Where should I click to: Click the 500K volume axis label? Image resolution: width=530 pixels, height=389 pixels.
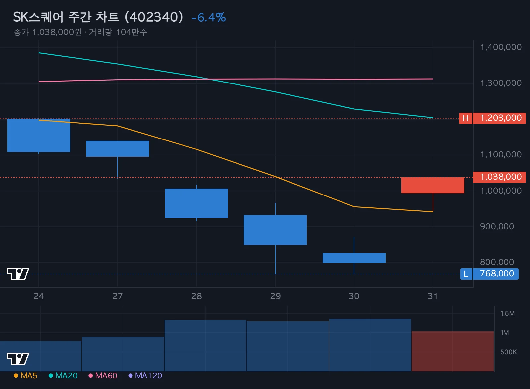coord(508,352)
